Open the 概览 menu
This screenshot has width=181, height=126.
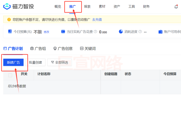click(x=58, y=7)
